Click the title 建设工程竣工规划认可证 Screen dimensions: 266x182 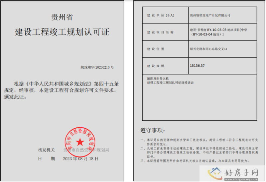coord(62,32)
